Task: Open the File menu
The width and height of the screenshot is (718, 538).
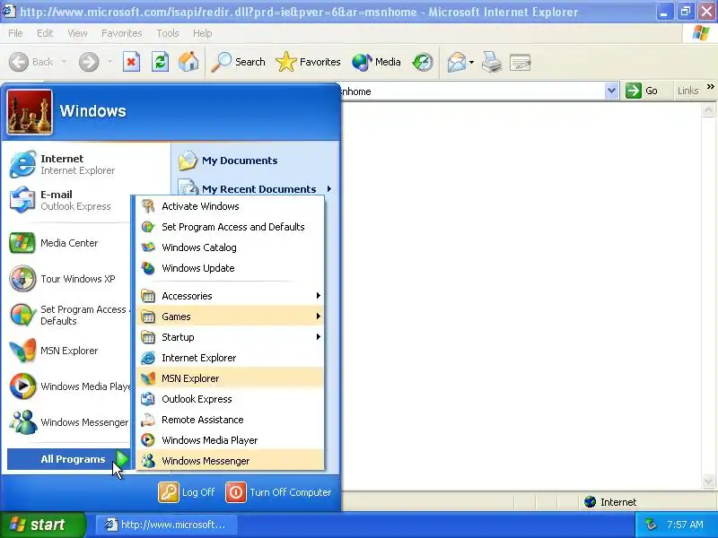Action: point(15,33)
